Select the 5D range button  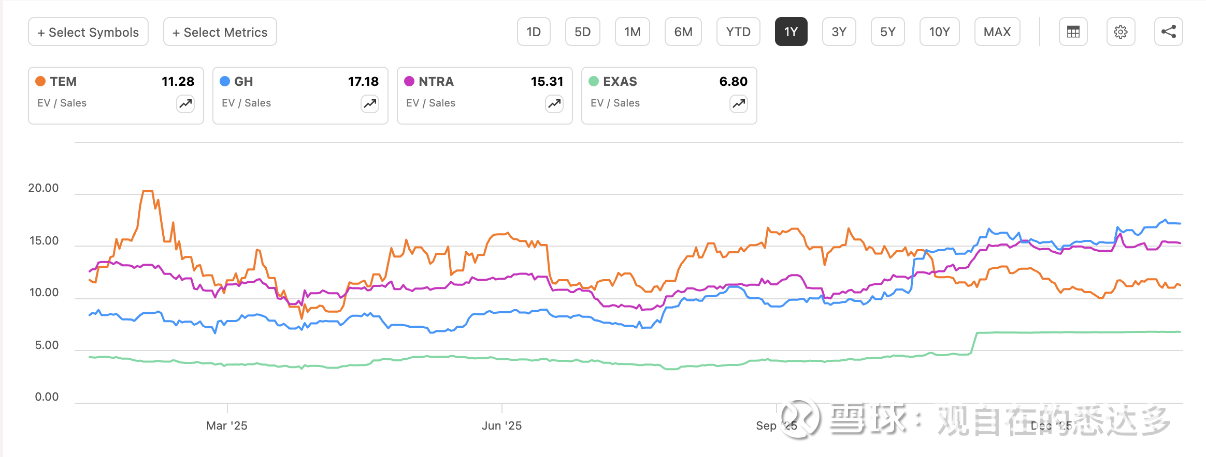(x=582, y=32)
